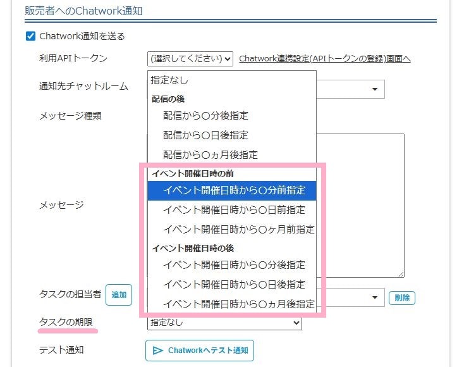
Task: Open the タスクの期限 dropdown
Action: (224, 323)
